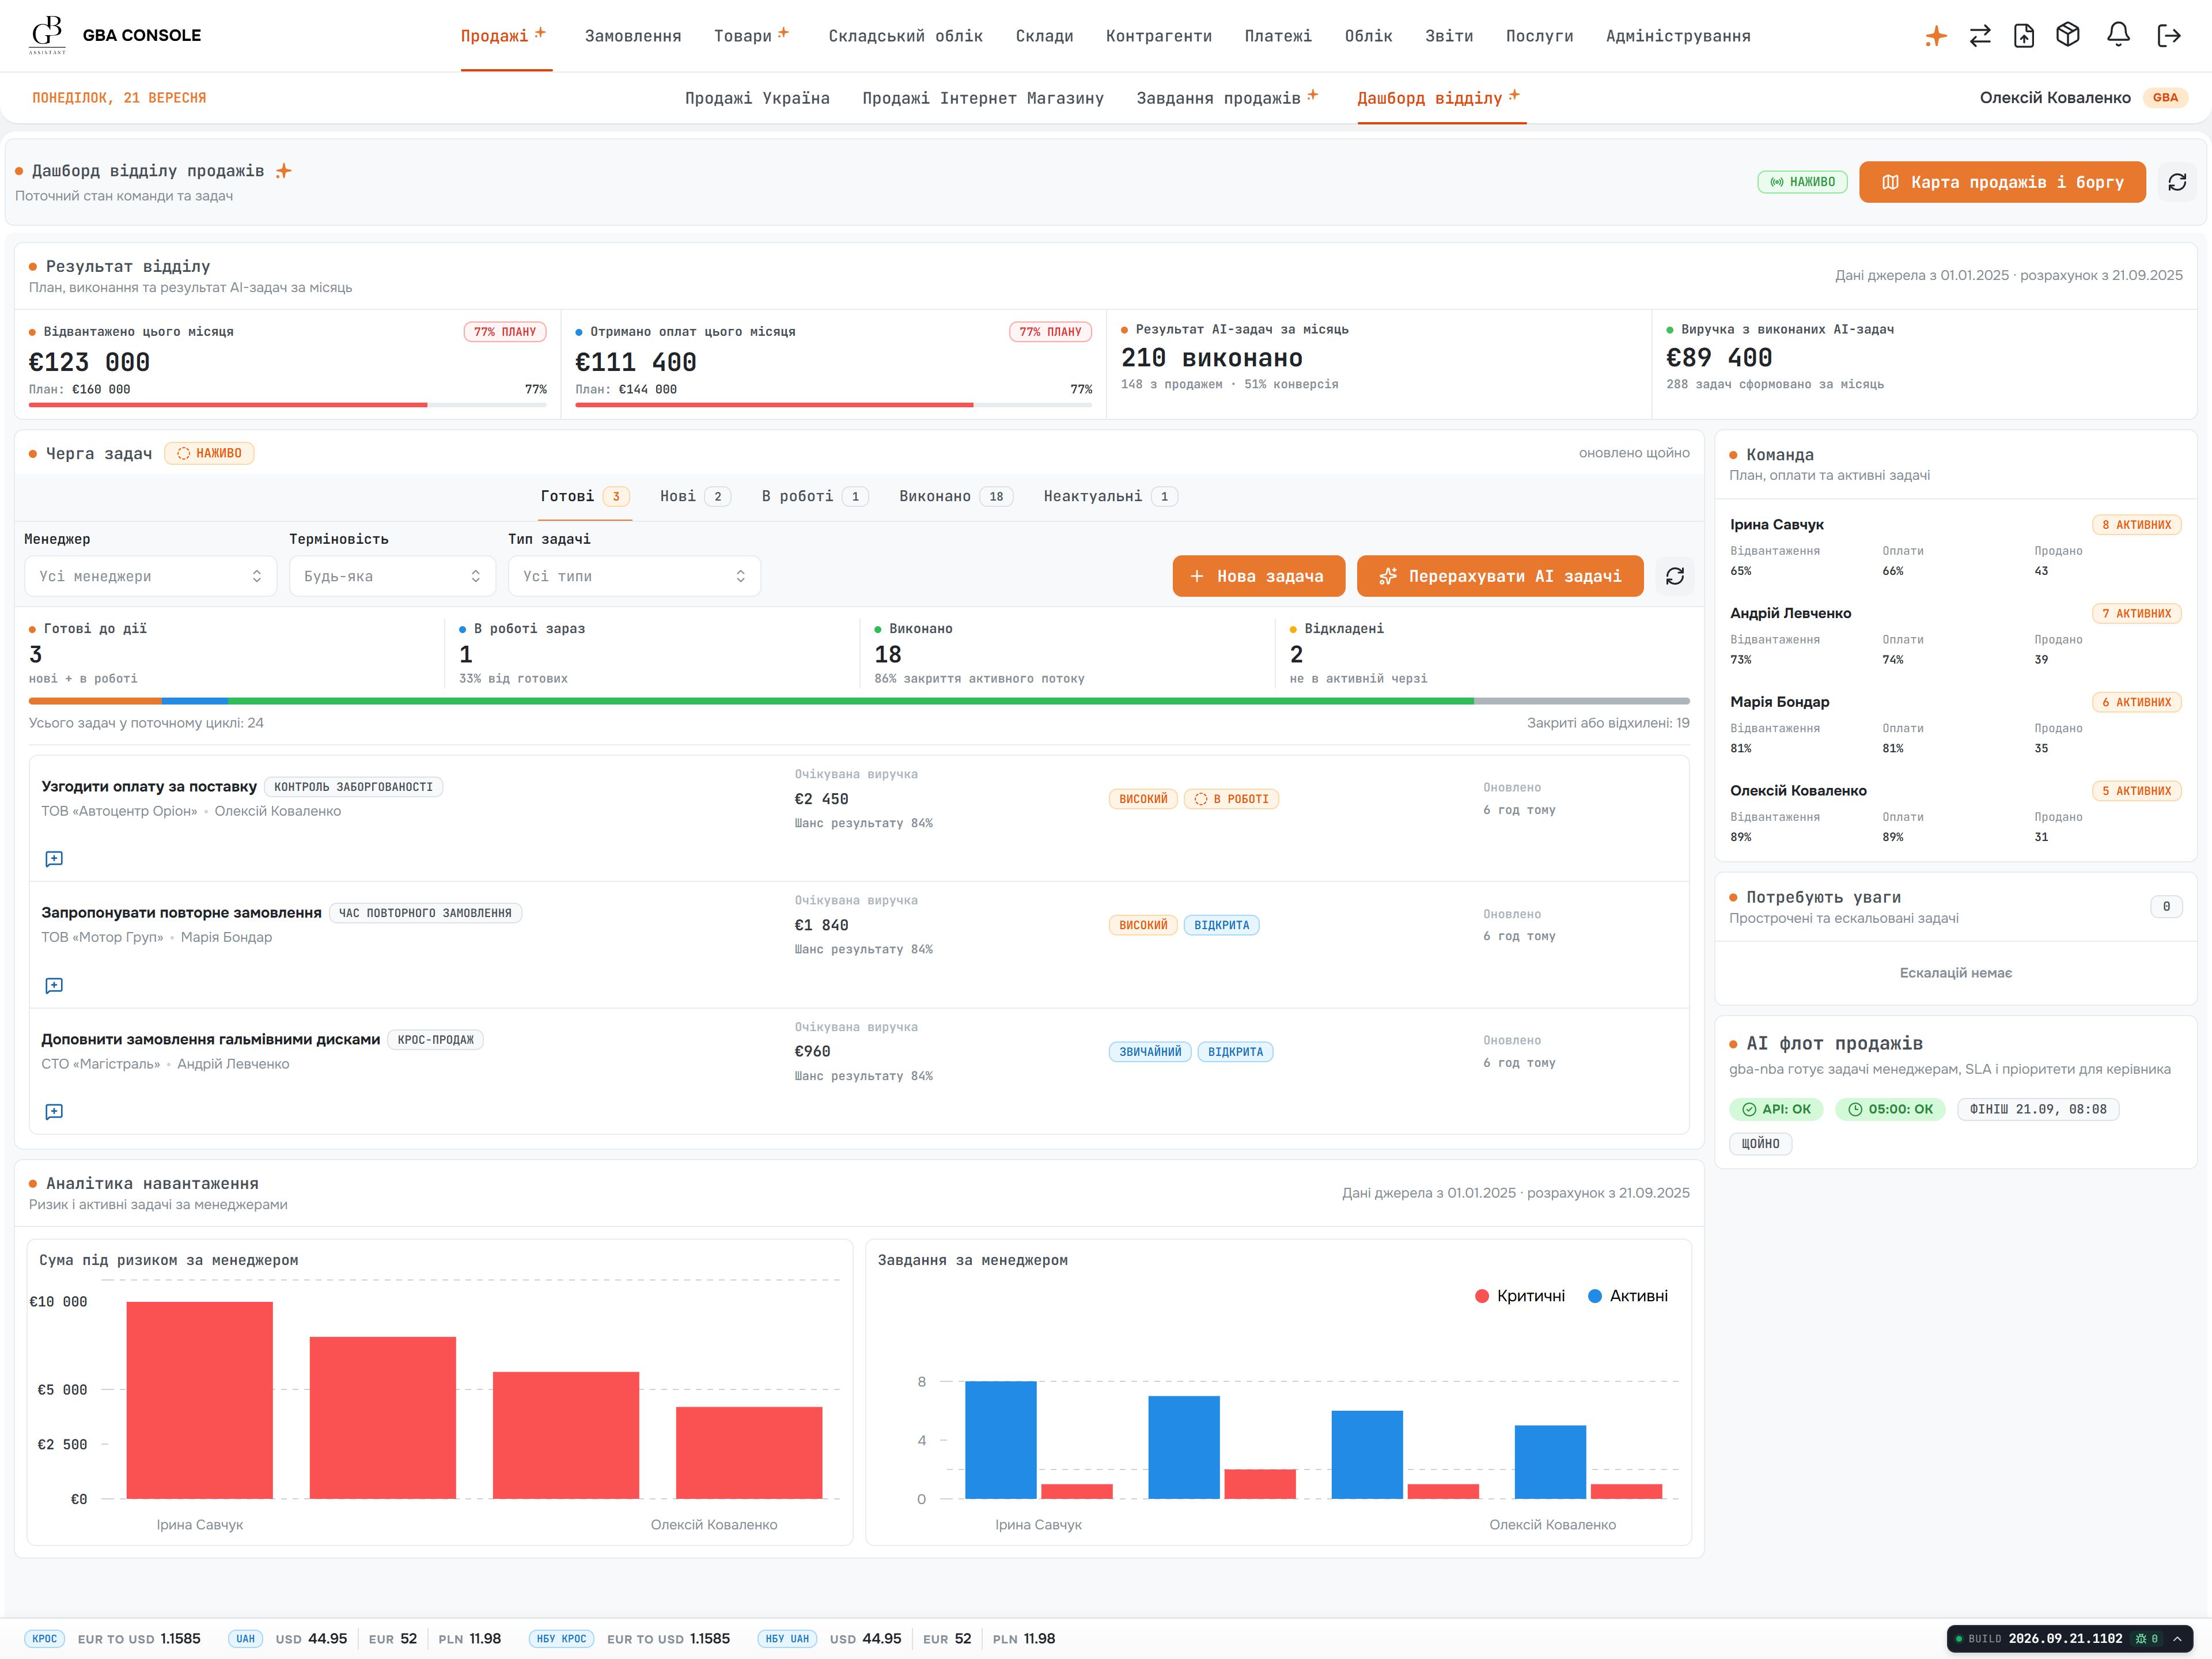Click the shipped-this-month progress bar

click(288, 405)
